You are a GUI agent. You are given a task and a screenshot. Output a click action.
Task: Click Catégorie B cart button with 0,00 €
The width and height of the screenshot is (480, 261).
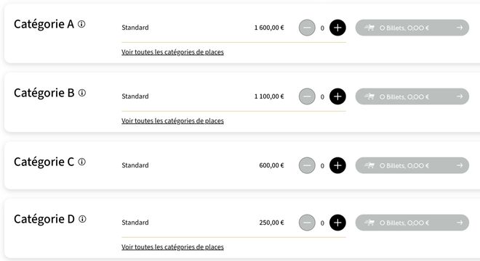coord(412,96)
